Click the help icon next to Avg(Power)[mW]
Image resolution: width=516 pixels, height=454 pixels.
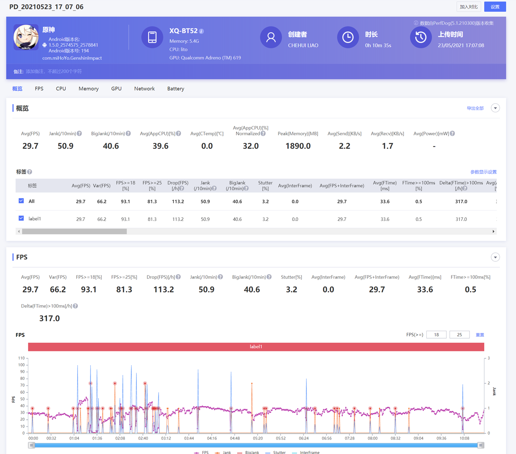(x=452, y=134)
